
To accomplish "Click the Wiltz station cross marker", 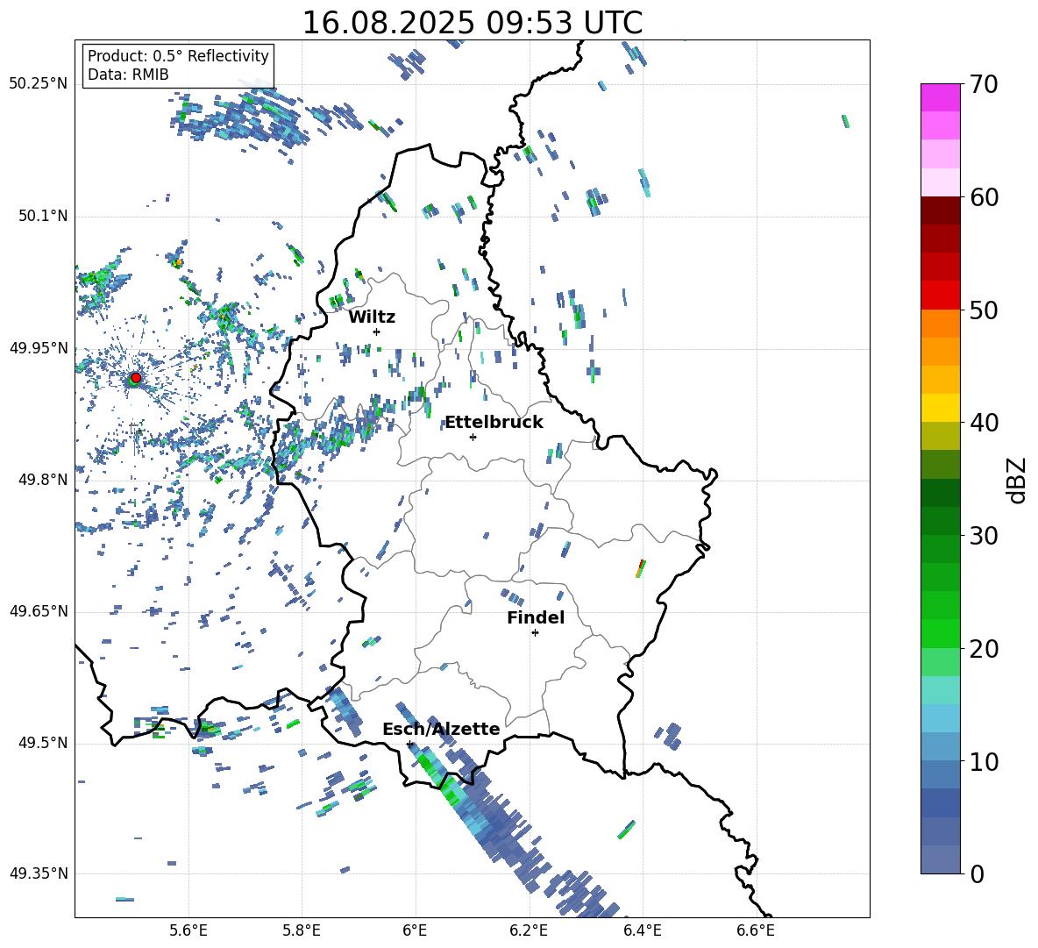I will click(x=377, y=331).
